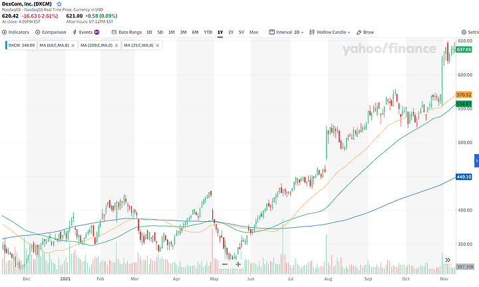This screenshot has width=479, height=287.
Task: Click the MA (200,C,MA,0) legend label
Action: pos(96,45)
